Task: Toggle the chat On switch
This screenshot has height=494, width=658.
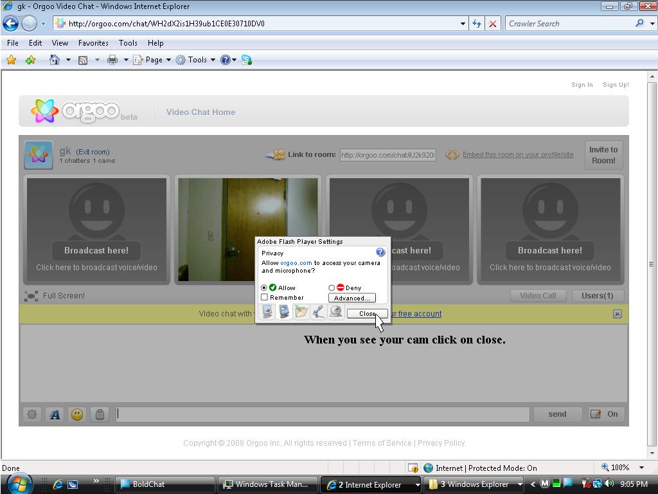Action: pos(606,414)
